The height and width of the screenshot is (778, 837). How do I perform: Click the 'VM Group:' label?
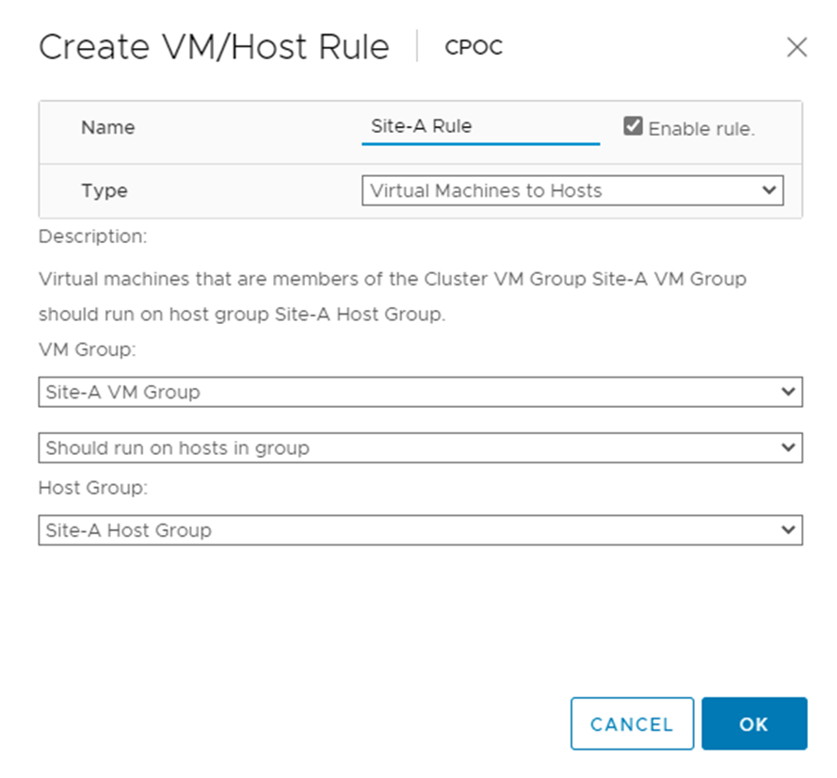click(x=88, y=349)
